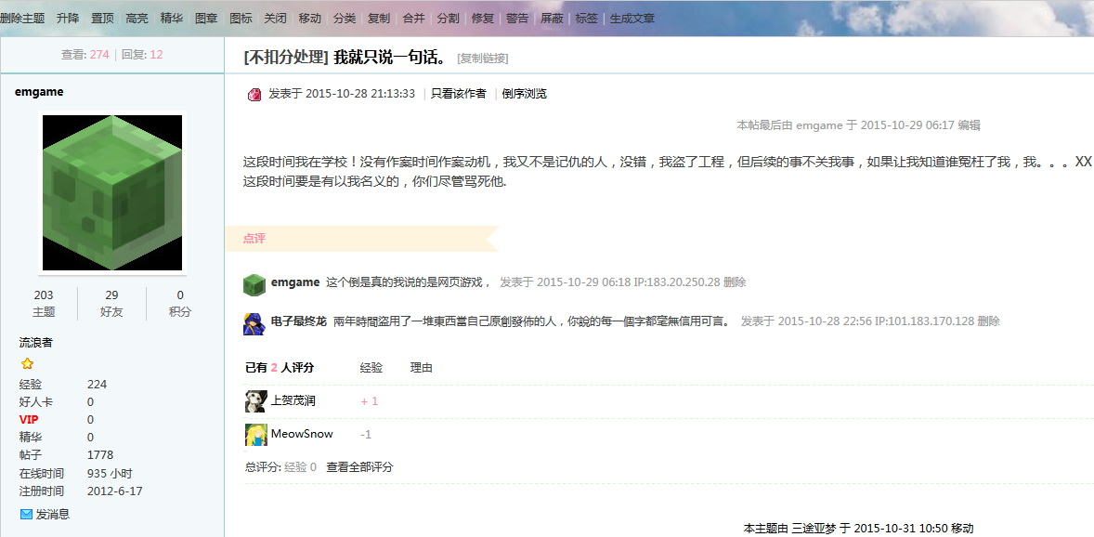Open the 图章 stamp option
1094x537 pixels.
click(x=206, y=19)
